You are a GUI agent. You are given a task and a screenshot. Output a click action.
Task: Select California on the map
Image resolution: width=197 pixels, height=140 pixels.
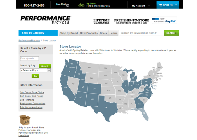point(66,87)
